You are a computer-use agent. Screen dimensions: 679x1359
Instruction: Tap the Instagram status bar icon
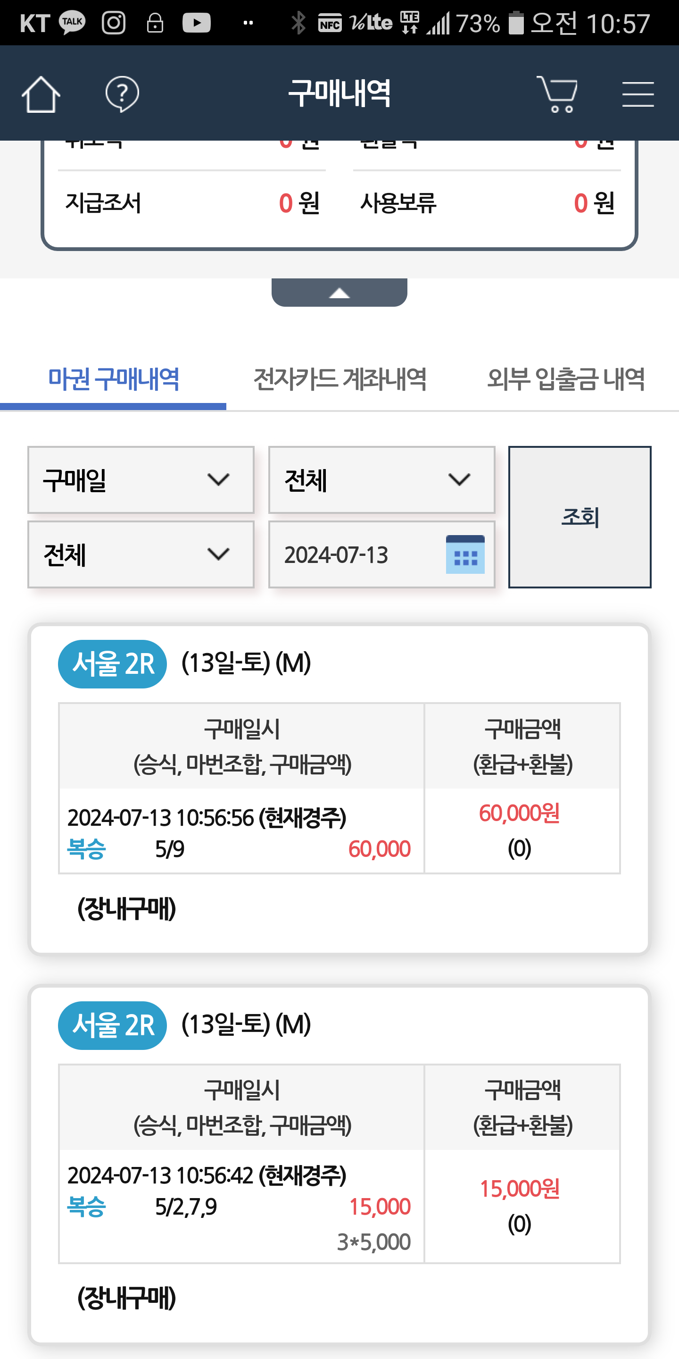pyautogui.click(x=113, y=23)
